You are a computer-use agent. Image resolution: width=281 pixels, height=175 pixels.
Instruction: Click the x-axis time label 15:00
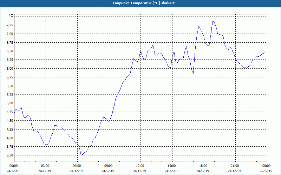pos(172,166)
